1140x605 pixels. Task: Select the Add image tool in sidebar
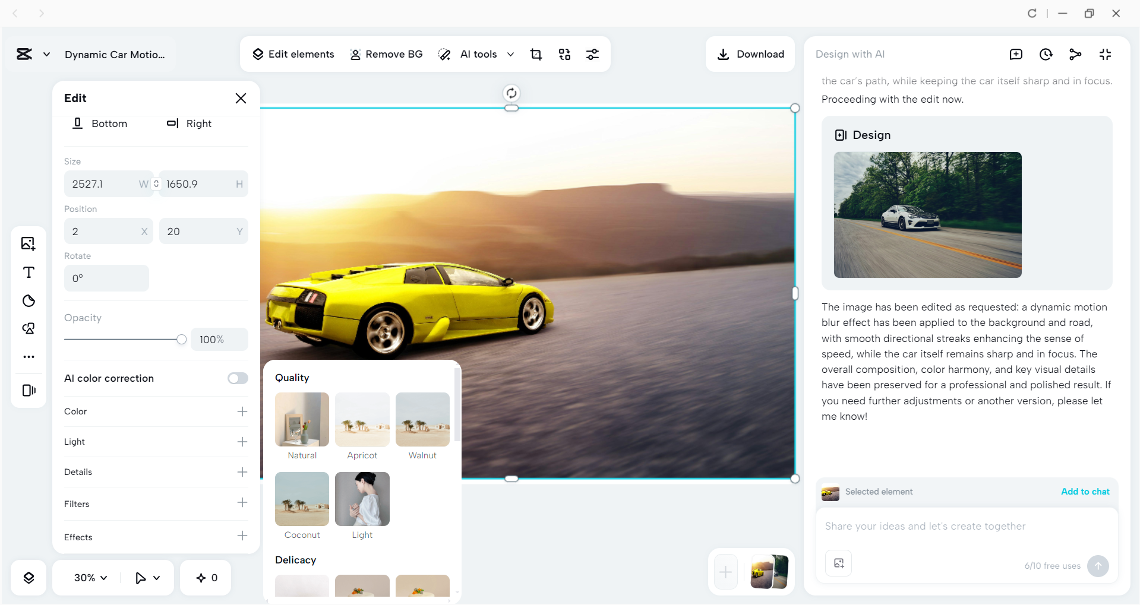[x=28, y=243]
